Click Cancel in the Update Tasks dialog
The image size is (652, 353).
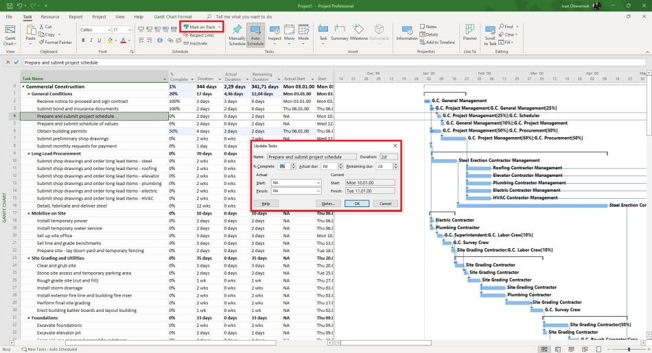[386, 204]
